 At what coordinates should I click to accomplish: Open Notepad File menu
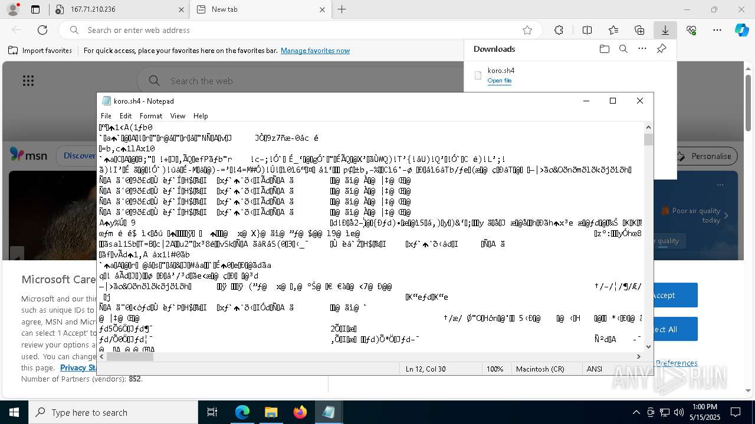pos(106,116)
